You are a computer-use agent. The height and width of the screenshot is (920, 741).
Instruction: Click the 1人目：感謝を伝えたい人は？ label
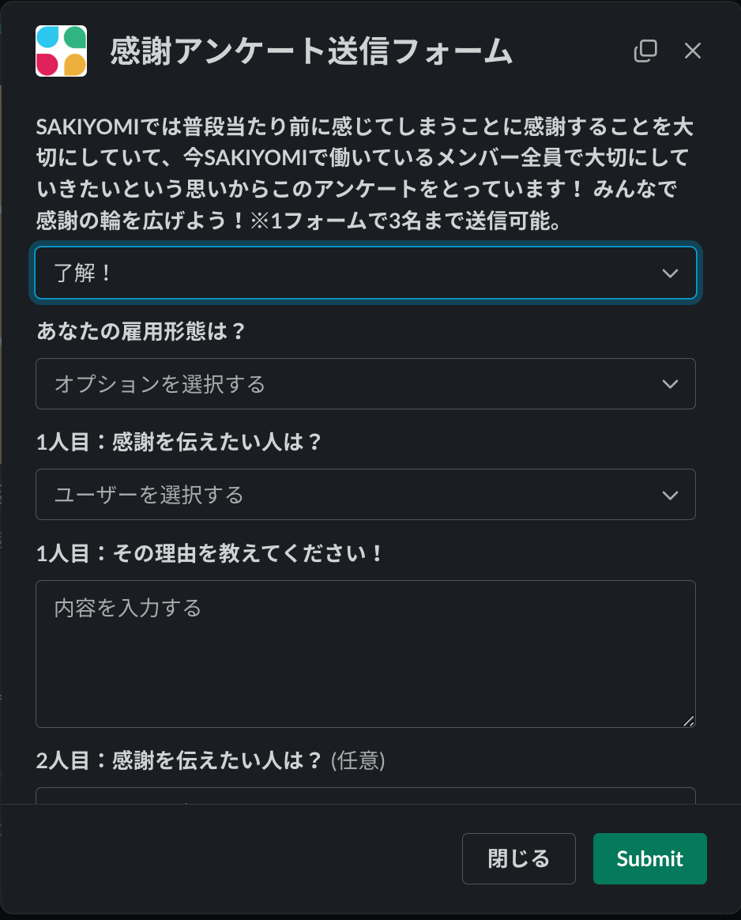click(180, 441)
